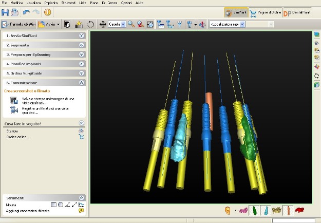Click the zoom-to-fit frame icon
The height and width of the screenshot is (223, 321).
pyautogui.click(x=150, y=24)
